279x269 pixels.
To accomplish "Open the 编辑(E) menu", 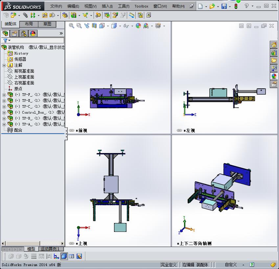I will 73,6.
